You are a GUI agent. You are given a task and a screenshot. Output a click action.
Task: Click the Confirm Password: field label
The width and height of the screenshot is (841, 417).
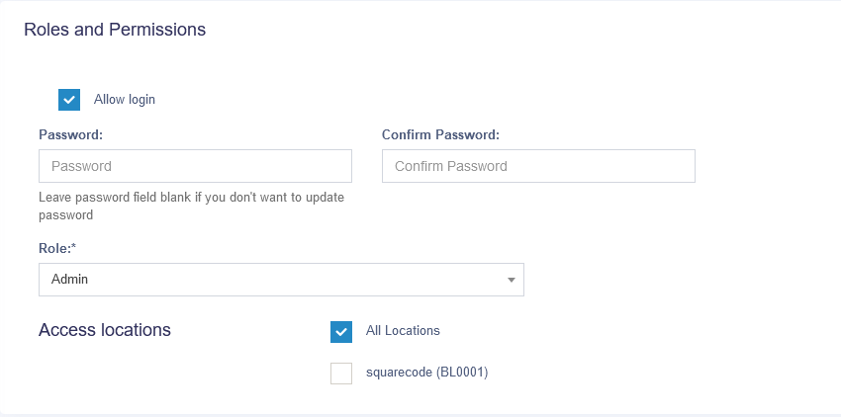coord(440,134)
